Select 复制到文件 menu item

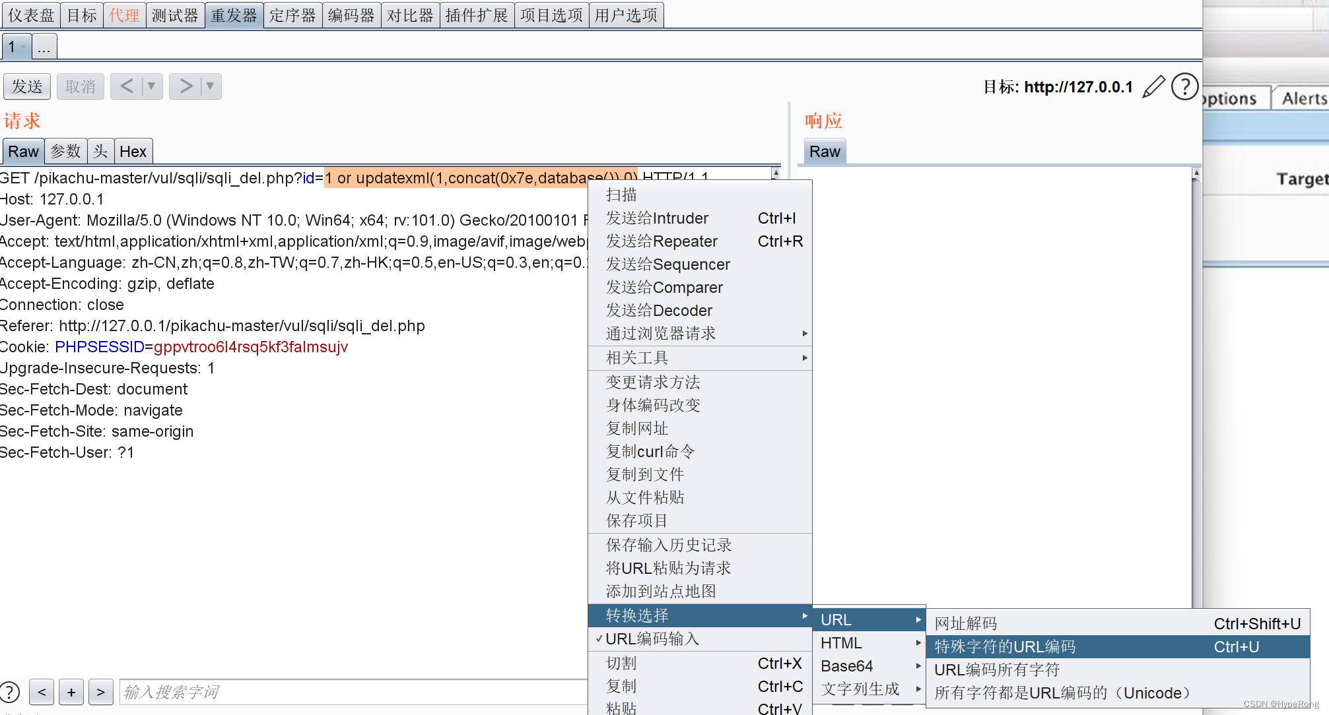click(700, 475)
